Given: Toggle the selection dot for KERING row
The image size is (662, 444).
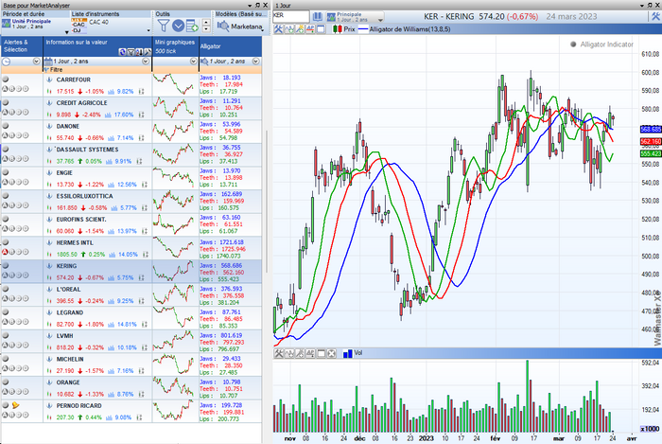Looking at the screenshot, I should pyautogui.click(x=6, y=265).
